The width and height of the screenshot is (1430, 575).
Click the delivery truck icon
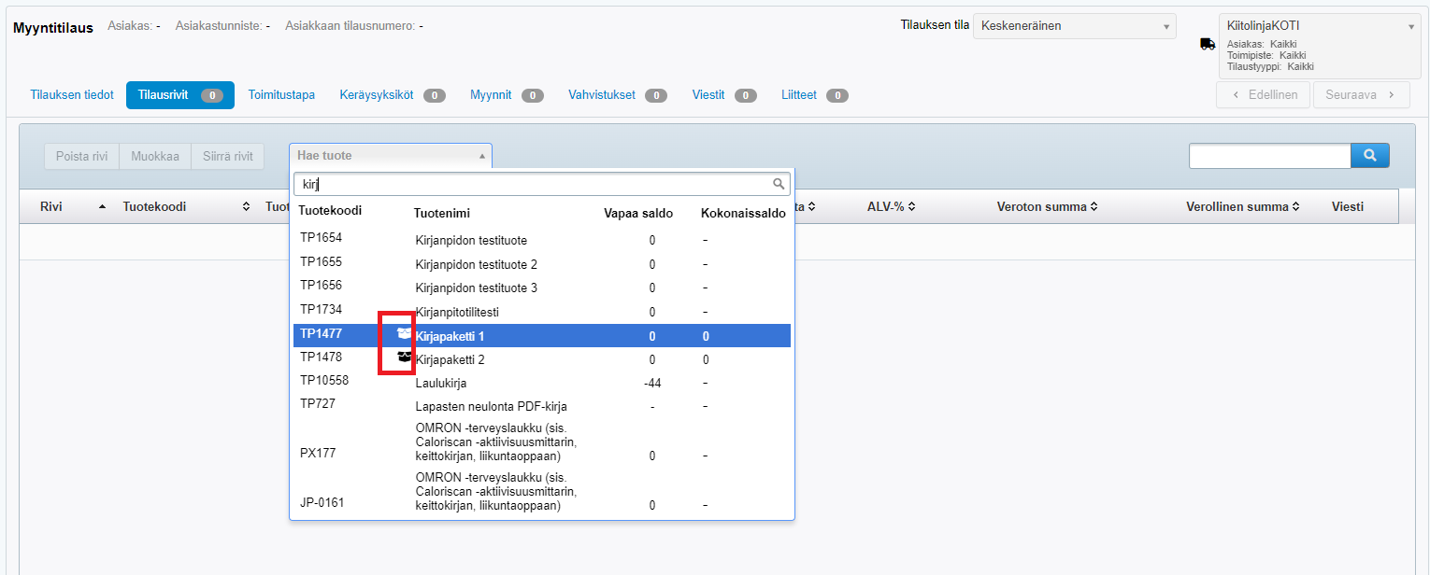(x=1208, y=44)
